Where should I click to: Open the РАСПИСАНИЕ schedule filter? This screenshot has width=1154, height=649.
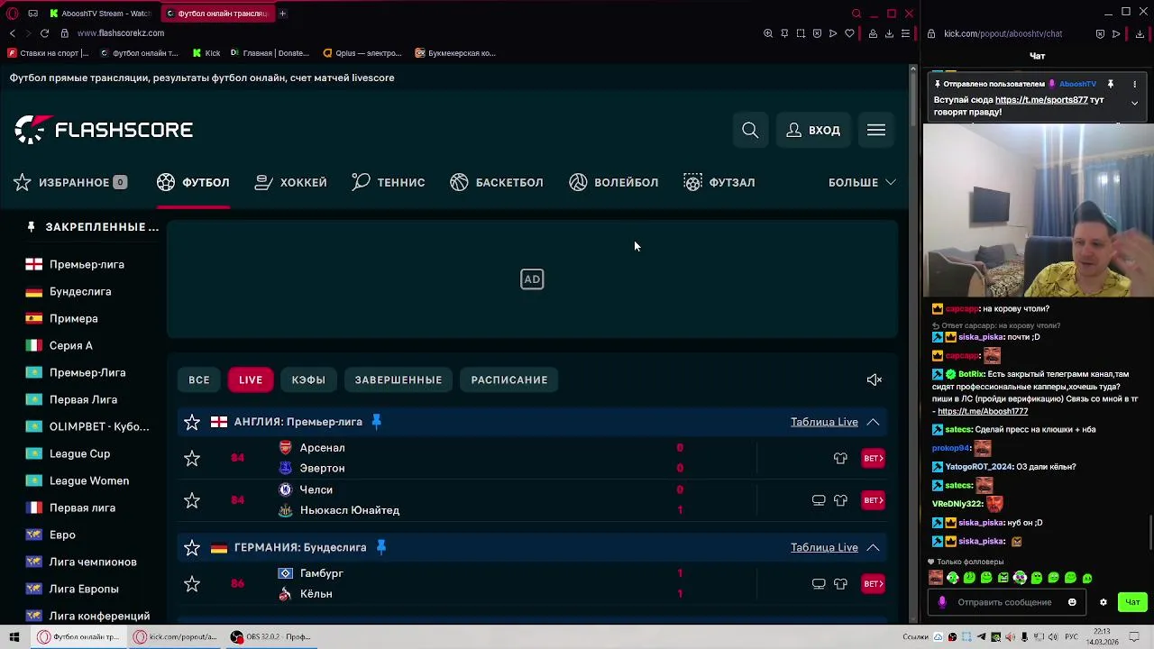point(509,379)
